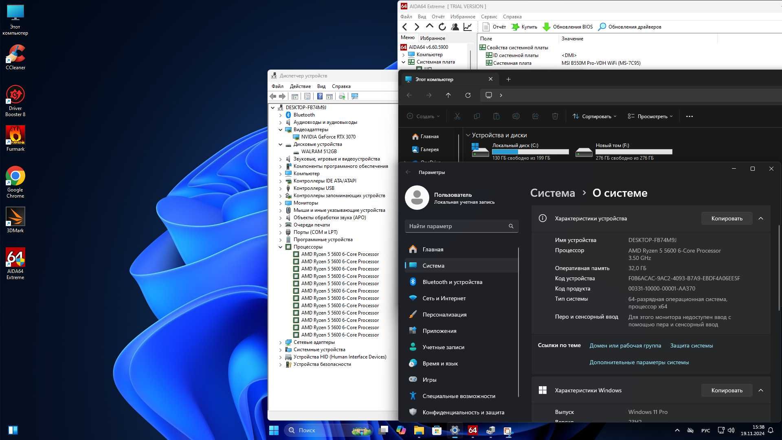Image resolution: width=782 pixels, height=440 pixels.
Task: Open 'Файл' menu in Device Manager
Action: coord(277,86)
